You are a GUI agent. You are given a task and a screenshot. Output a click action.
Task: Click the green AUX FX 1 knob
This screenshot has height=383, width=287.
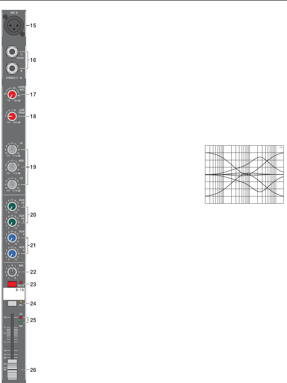tap(12, 206)
